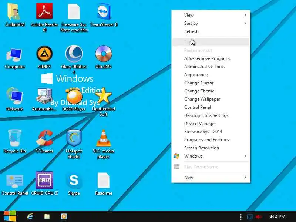
Task: Choose Change Theme menu entry
Action: (211, 91)
